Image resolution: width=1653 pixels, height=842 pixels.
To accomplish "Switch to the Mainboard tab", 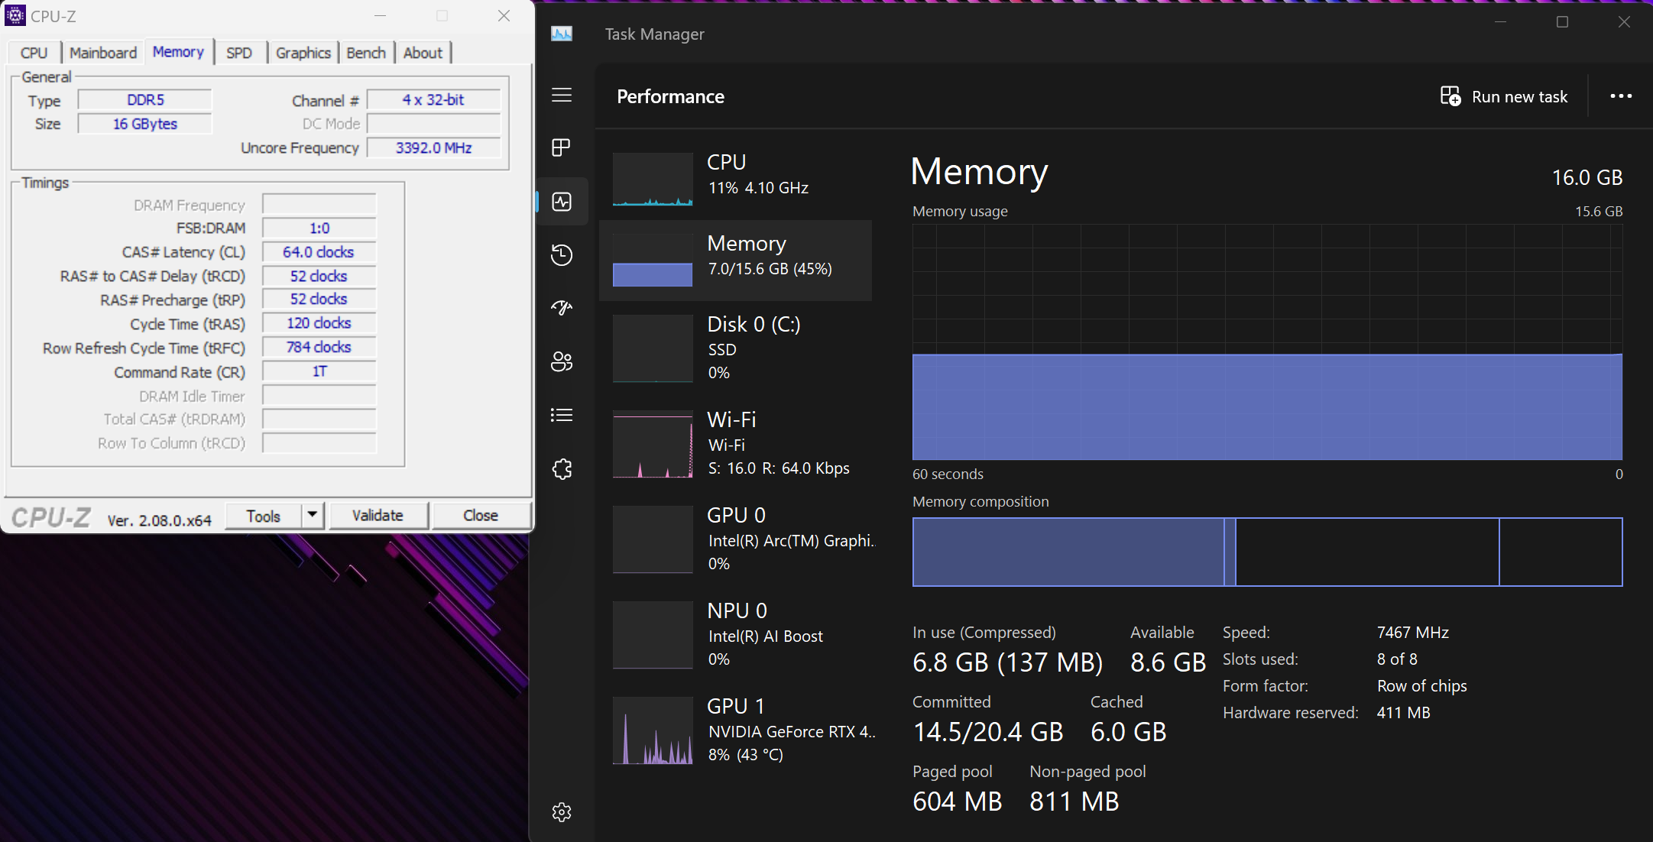I will (x=103, y=53).
